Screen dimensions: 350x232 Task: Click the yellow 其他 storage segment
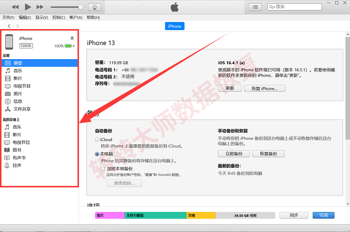201,215
